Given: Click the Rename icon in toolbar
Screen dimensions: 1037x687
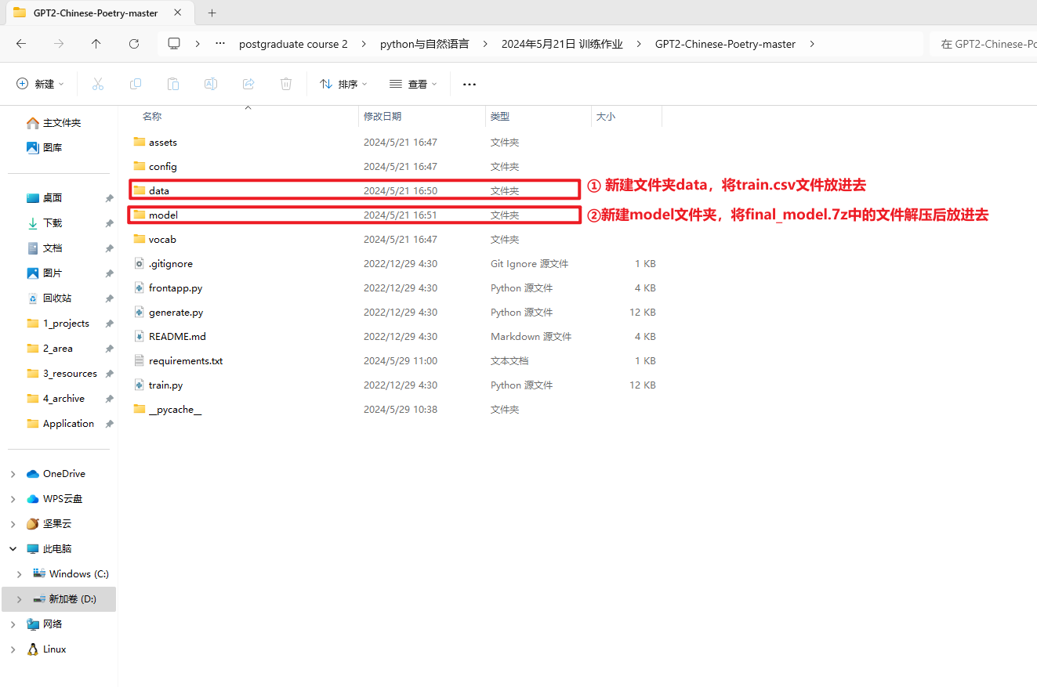Looking at the screenshot, I should [x=211, y=84].
